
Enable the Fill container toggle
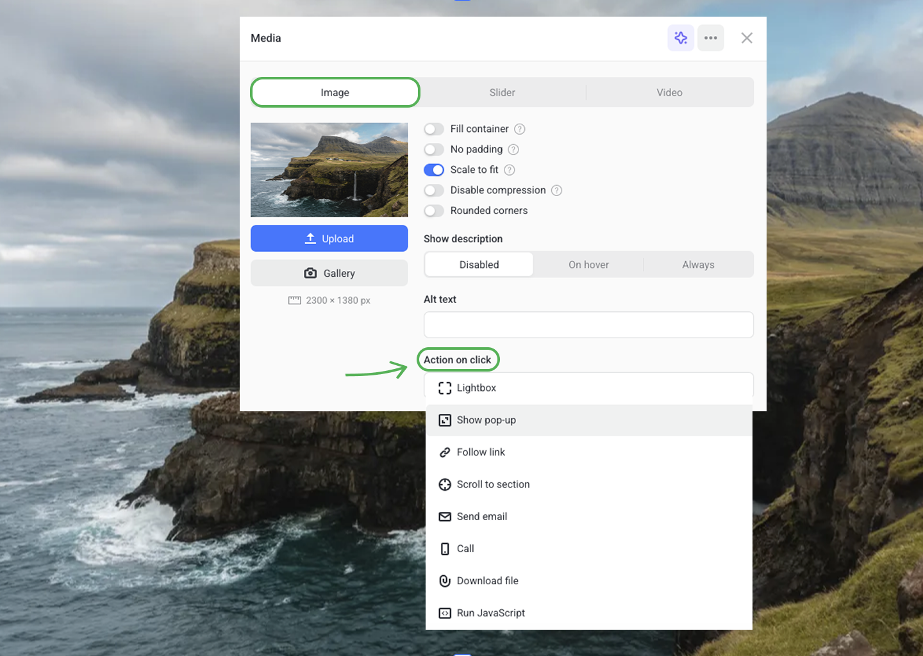tap(434, 129)
